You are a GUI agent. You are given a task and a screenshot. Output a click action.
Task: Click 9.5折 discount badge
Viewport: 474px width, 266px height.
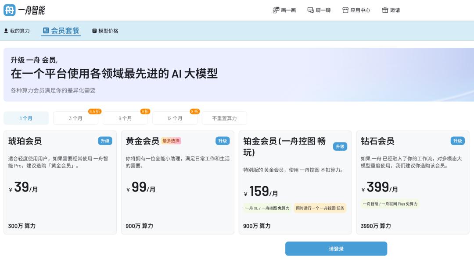pyautogui.click(x=95, y=111)
